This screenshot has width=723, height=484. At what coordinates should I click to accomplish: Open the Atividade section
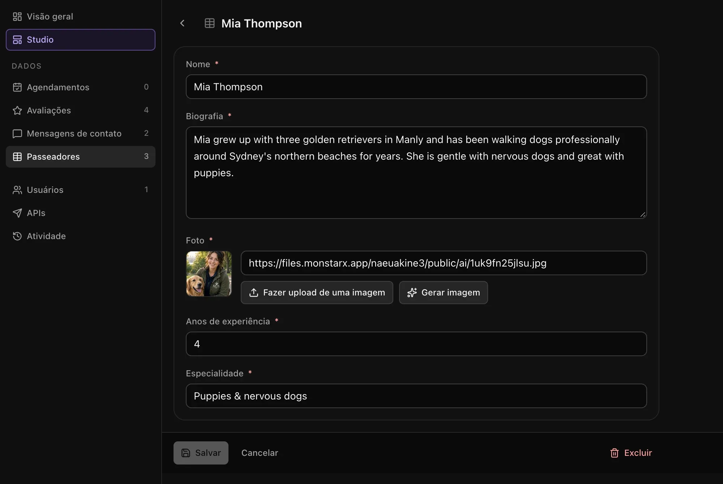point(81,236)
